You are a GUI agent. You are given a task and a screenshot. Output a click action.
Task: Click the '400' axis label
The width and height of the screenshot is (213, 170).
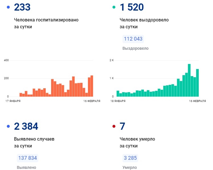[6, 60]
